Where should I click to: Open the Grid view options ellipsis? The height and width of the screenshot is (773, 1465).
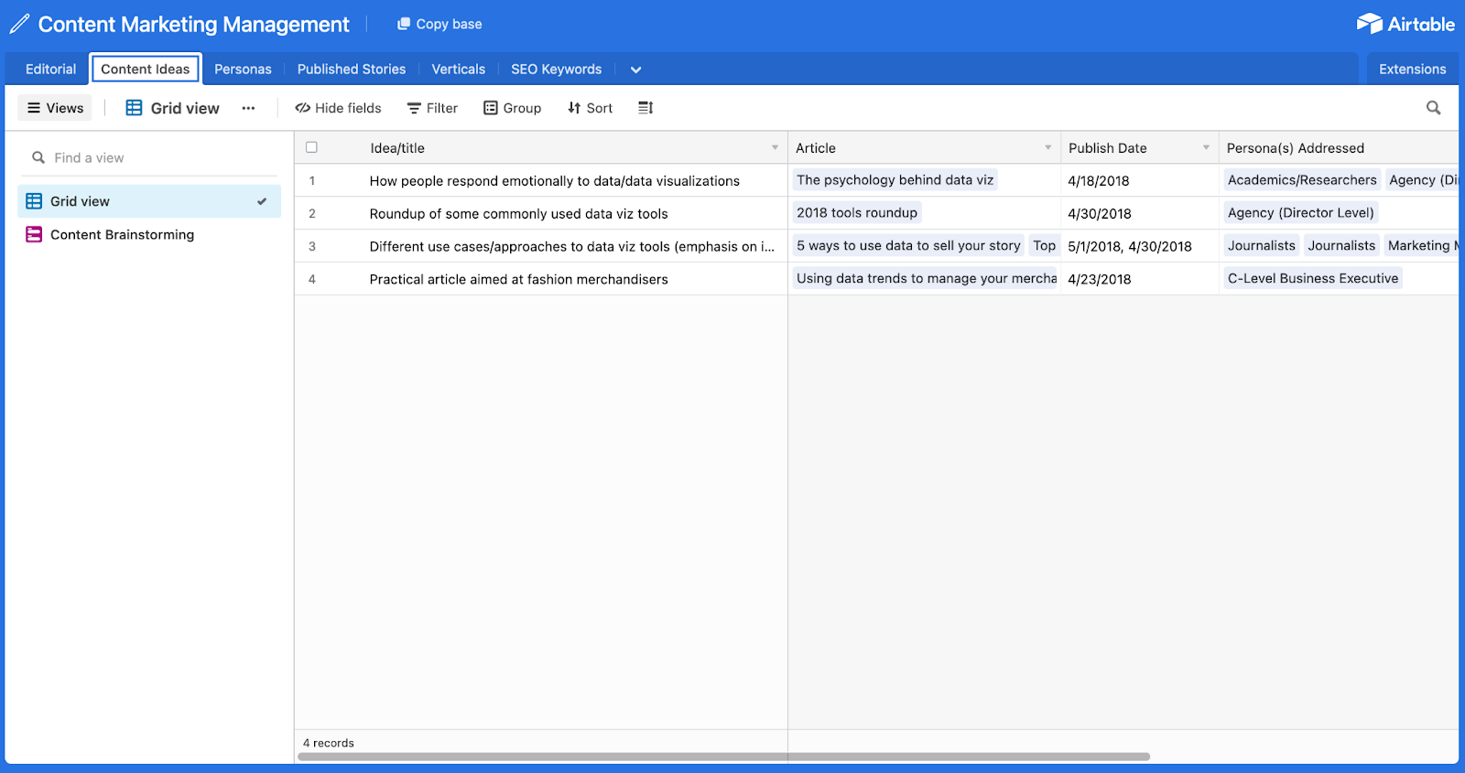pos(248,108)
